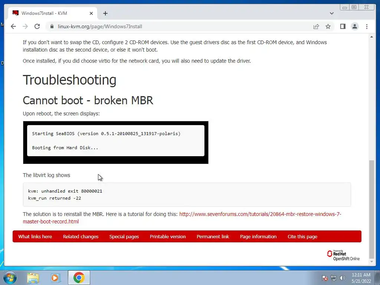The height and width of the screenshot is (285, 380).
Task: Open the Chrome profile avatar
Action: [x=354, y=26]
